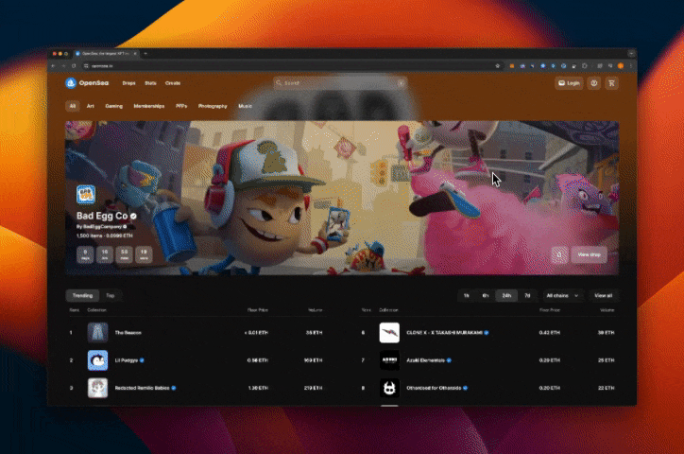
Task: Open the Bad Egg Co title link
Action: [x=102, y=216]
